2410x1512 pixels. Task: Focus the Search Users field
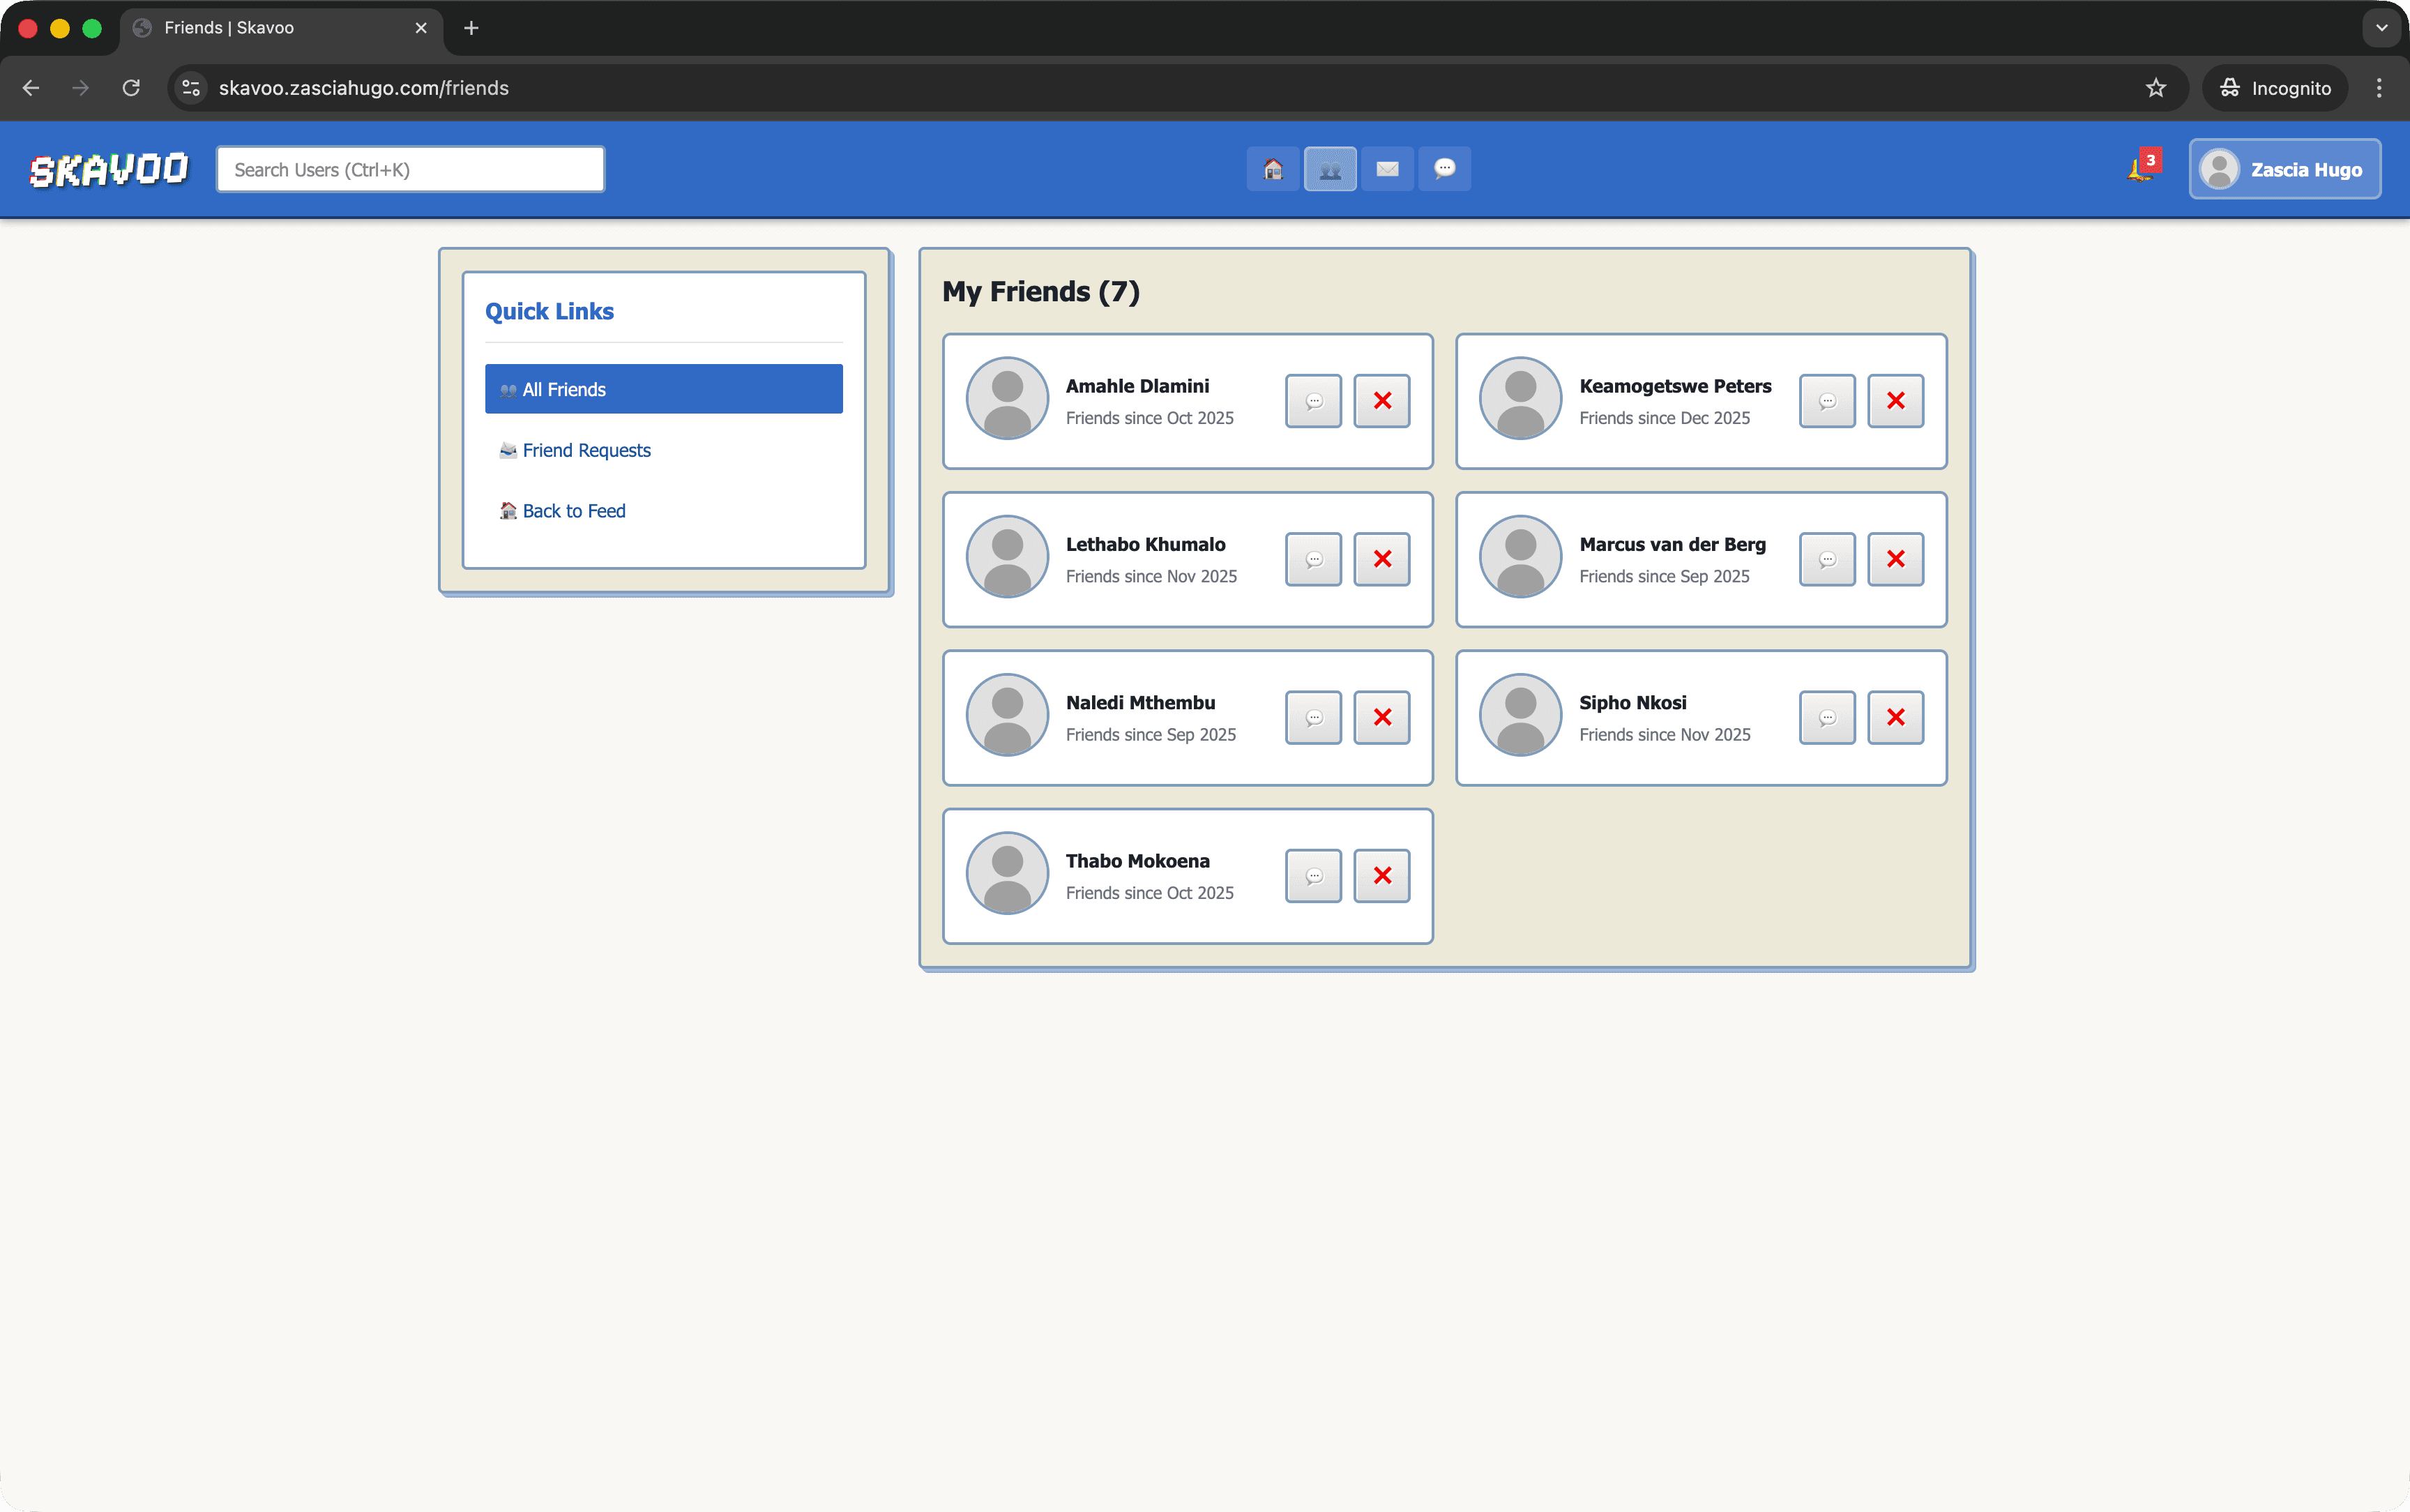410,169
